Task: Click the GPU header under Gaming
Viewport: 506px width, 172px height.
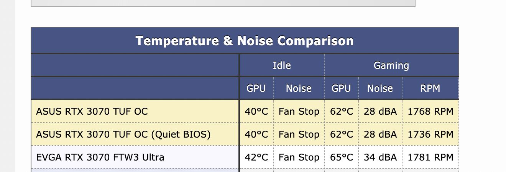Action: (x=341, y=88)
